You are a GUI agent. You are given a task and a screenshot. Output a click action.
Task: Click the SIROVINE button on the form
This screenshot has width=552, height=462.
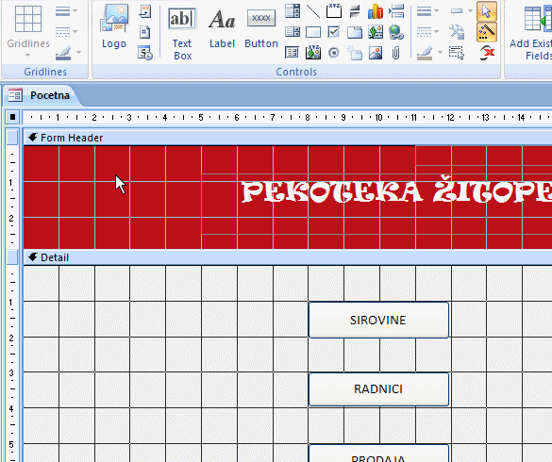point(378,320)
